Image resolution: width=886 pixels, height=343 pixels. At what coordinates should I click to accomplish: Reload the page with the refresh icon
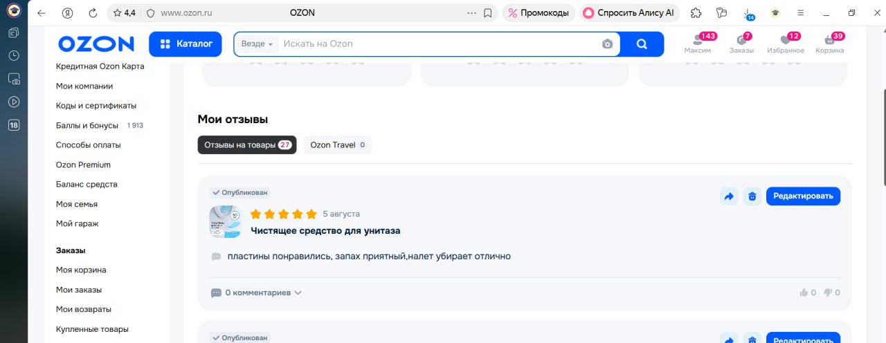click(93, 13)
